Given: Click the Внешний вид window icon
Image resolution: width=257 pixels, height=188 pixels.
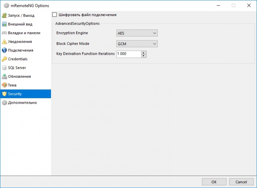Looking at the screenshot, I should 4,24.
